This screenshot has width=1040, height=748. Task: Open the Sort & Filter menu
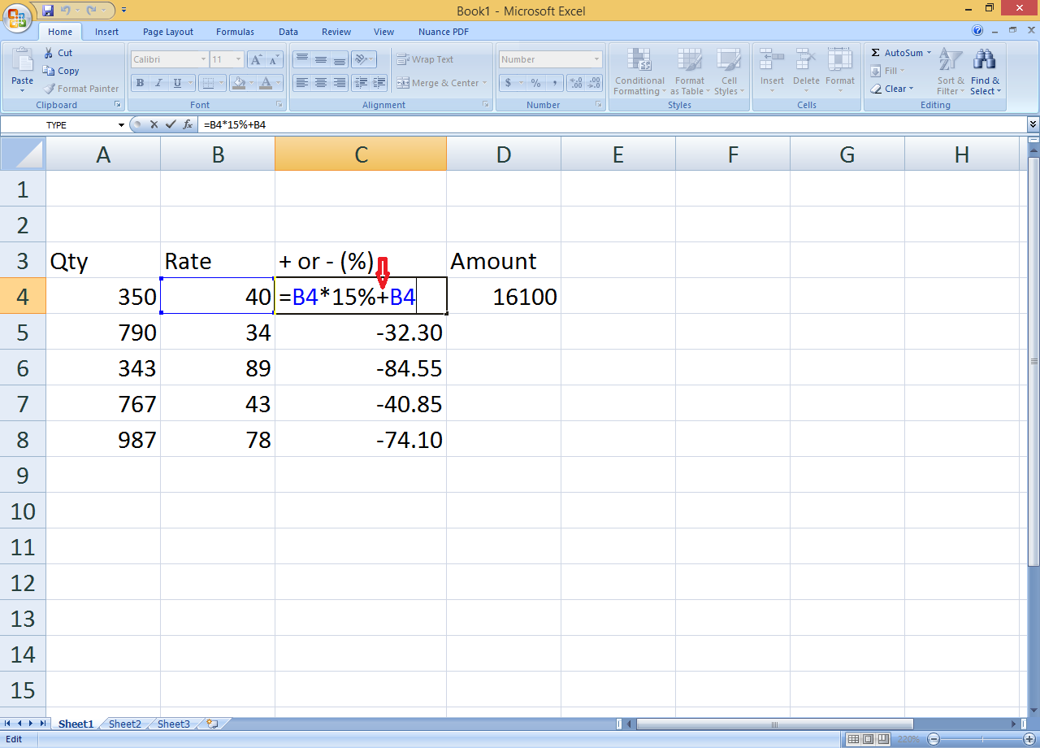[x=950, y=72]
